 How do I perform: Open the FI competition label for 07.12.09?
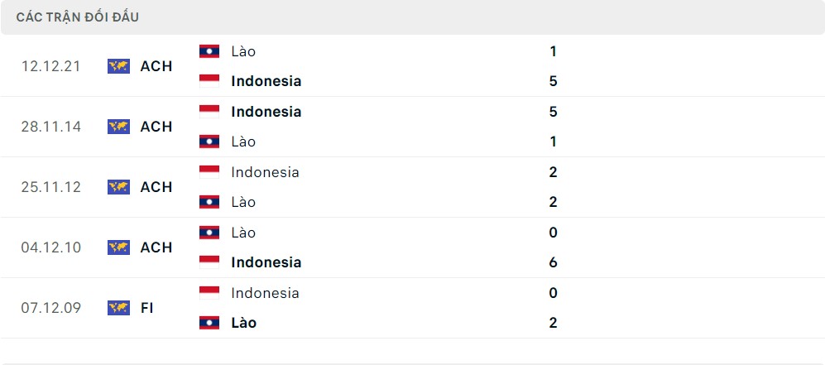coord(147,308)
